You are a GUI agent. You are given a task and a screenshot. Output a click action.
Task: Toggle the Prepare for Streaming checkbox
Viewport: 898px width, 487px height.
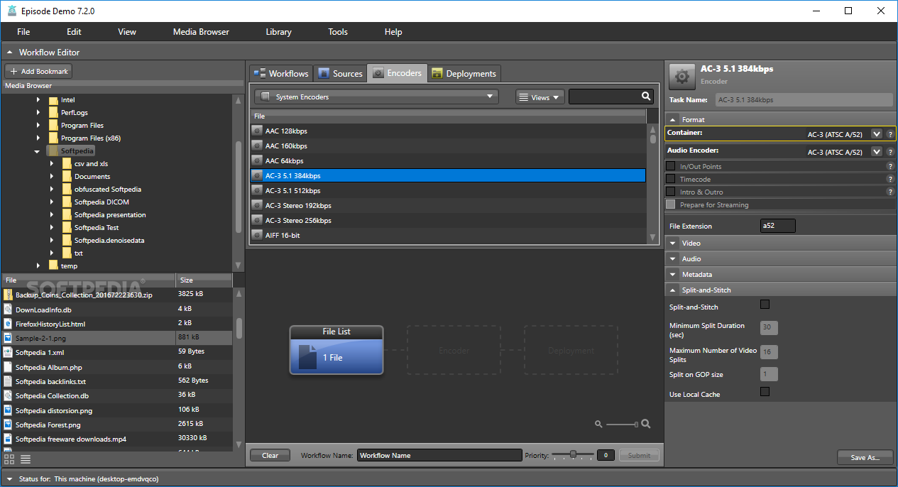[671, 204]
